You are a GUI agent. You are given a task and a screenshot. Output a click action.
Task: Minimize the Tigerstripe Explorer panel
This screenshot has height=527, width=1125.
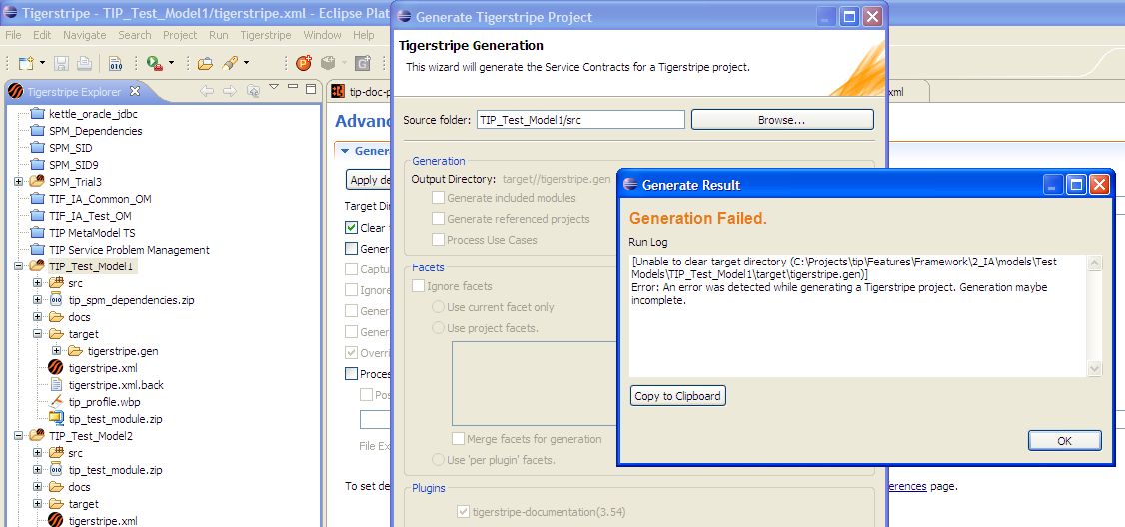click(292, 87)
